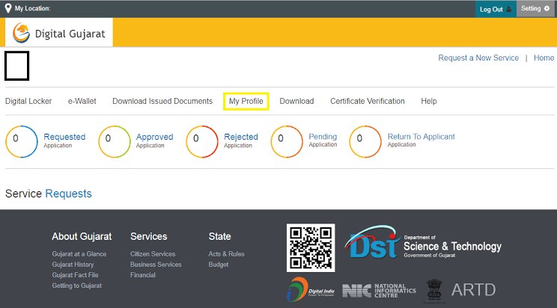Click the My Location label
Screen dimensions: 557x308
(x=32, y=8)
